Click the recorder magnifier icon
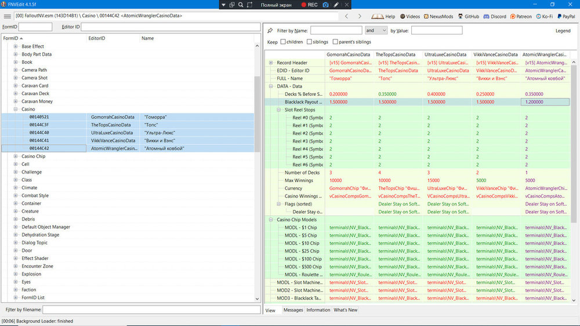 coord(241,5)
